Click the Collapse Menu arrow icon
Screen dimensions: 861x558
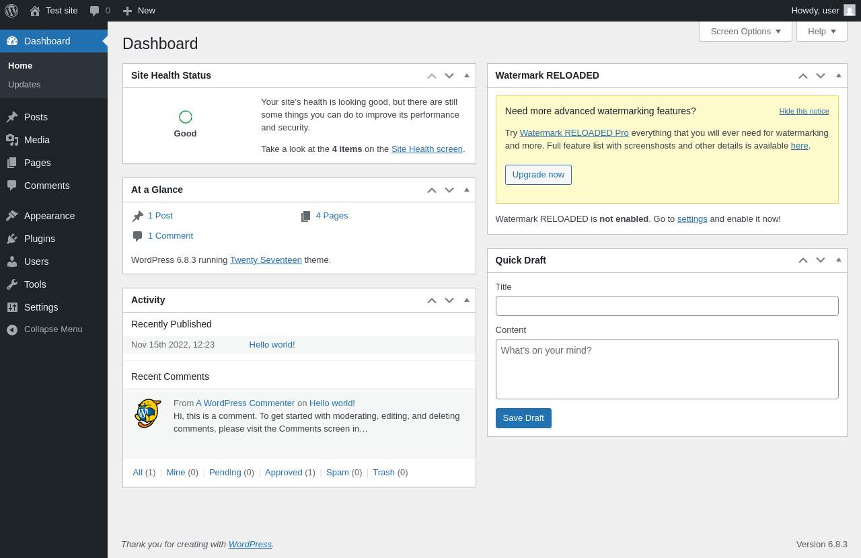pyautogui.click(x=12, y=329)
